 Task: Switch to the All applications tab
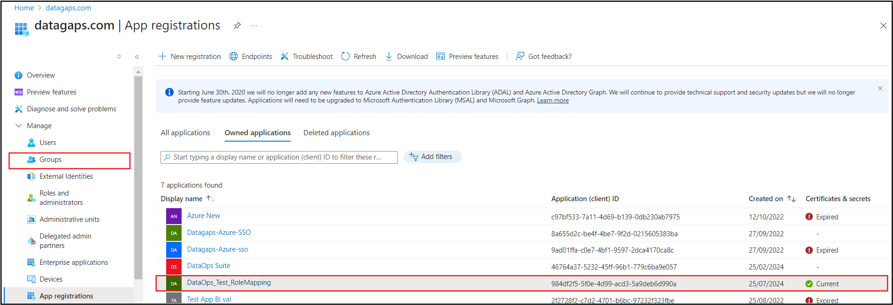click(x=185, y=133)
